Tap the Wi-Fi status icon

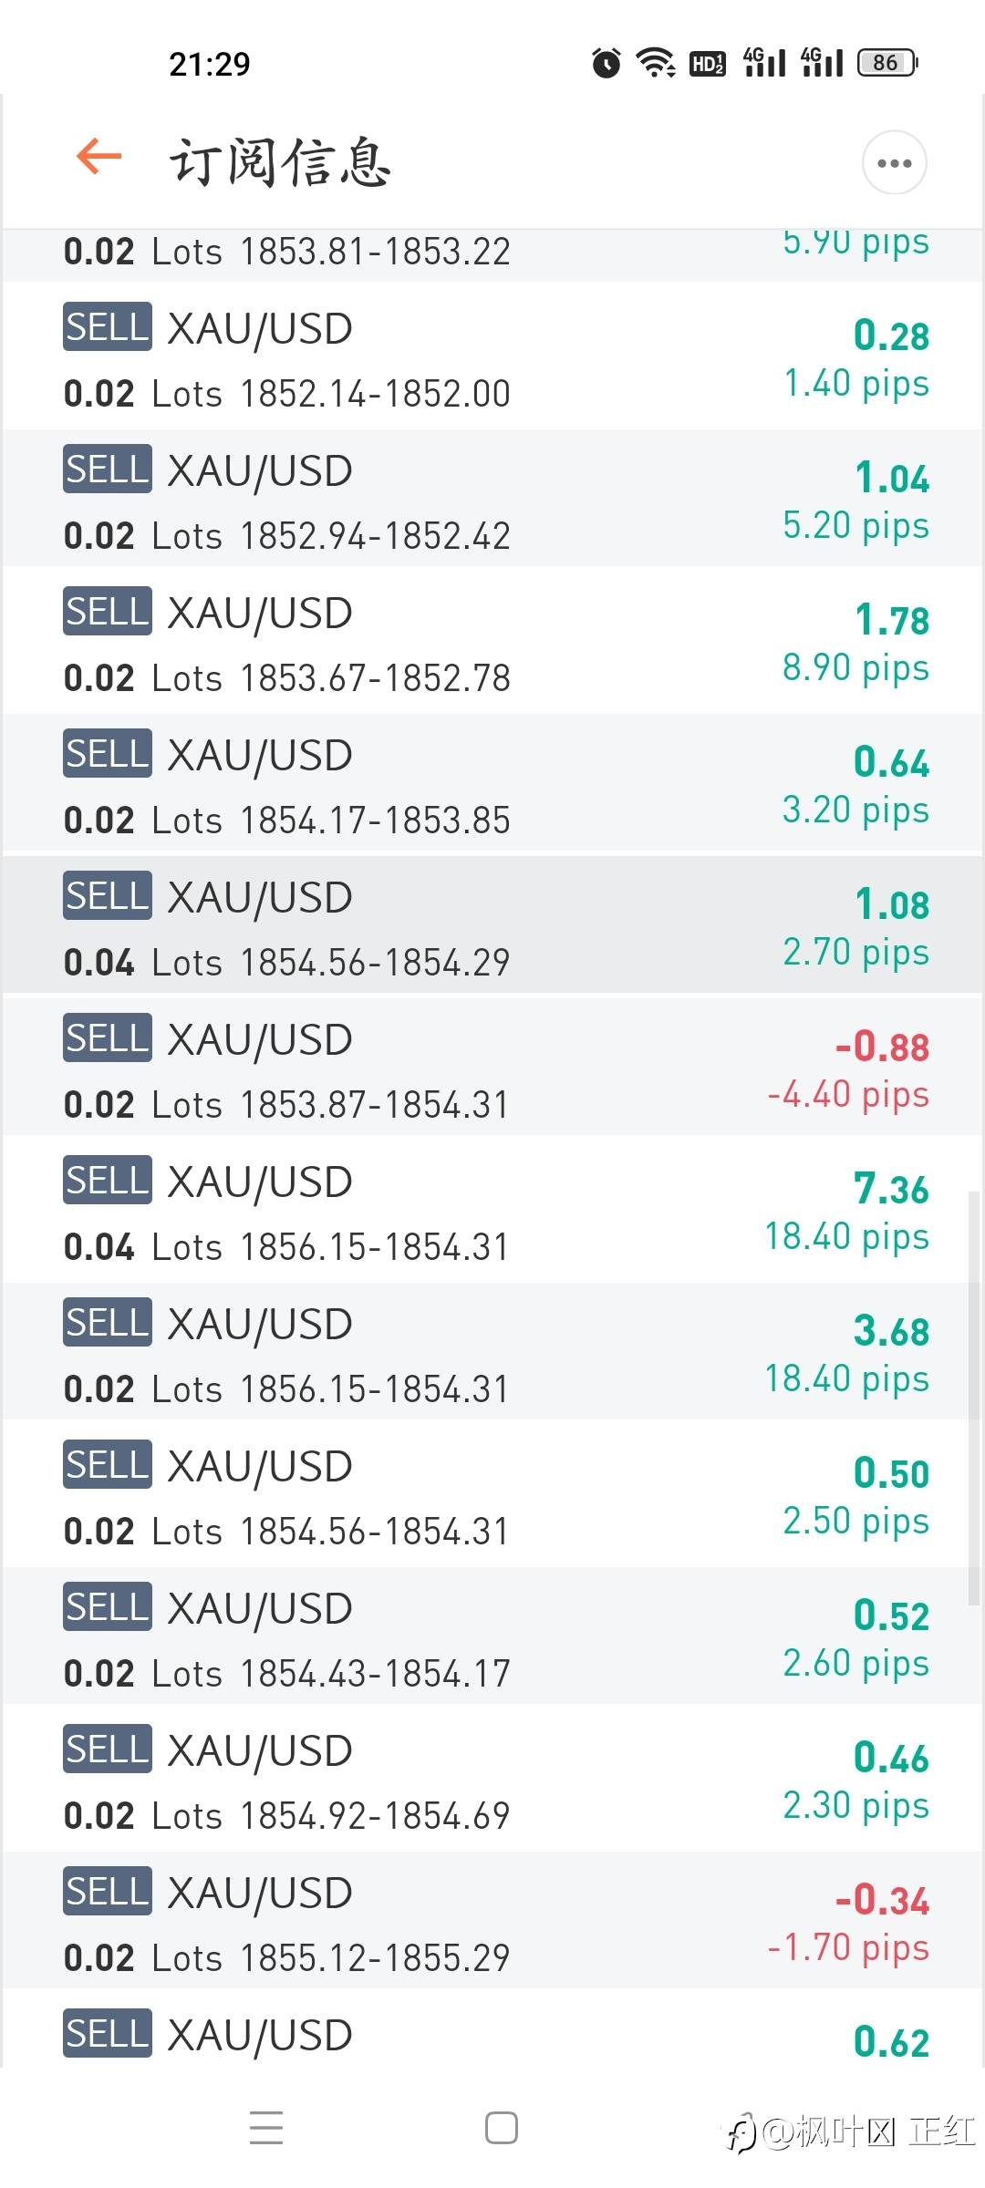point(656,63)
